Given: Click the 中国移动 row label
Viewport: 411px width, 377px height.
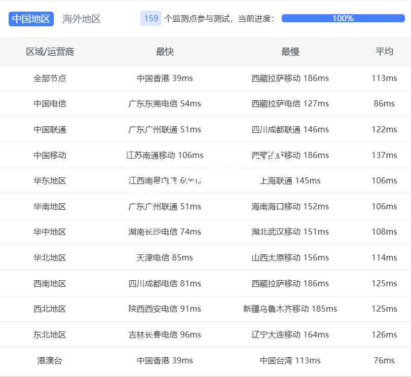Looking at the screenshot, I should point(50,155).
